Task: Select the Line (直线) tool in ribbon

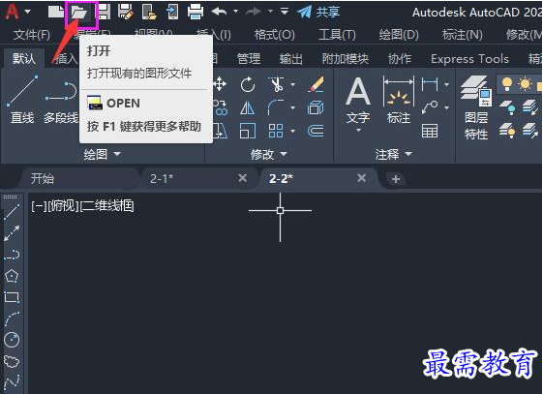Action: click(x=22, y=100)
